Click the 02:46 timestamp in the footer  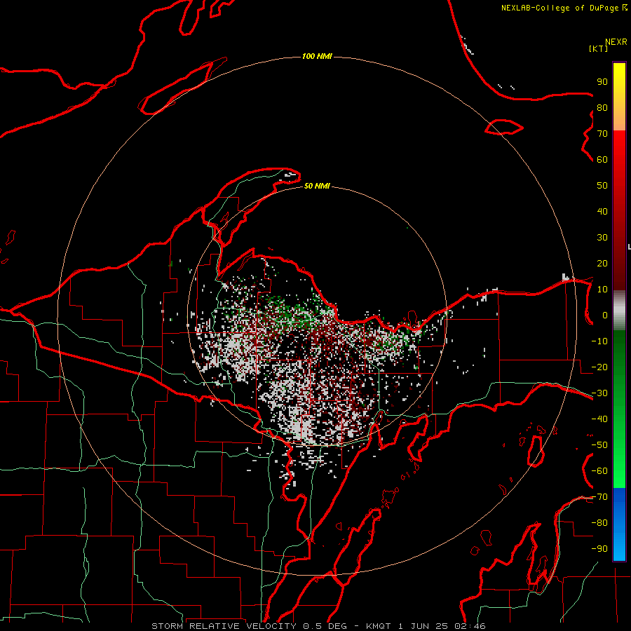click(470, 626)
